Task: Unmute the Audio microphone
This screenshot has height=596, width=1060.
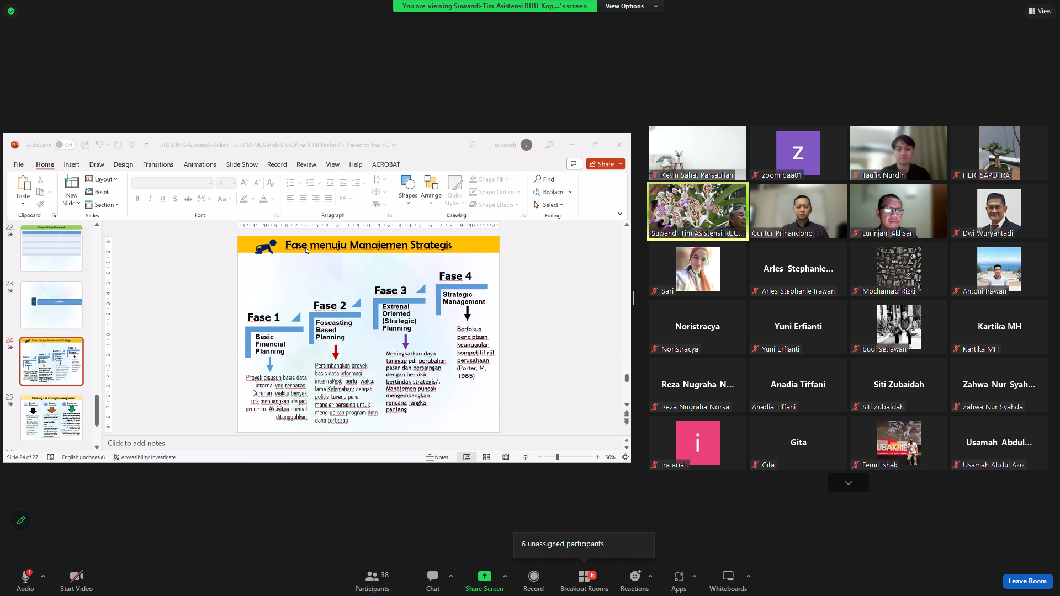Action: tap(25, 581)
